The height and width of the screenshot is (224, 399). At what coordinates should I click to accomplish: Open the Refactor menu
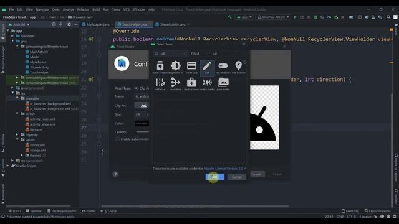83,9
